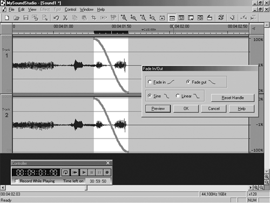270x203 pixels.
Task: Open the Edit menu
Action: pyautogui.click(x=21, y=9)
